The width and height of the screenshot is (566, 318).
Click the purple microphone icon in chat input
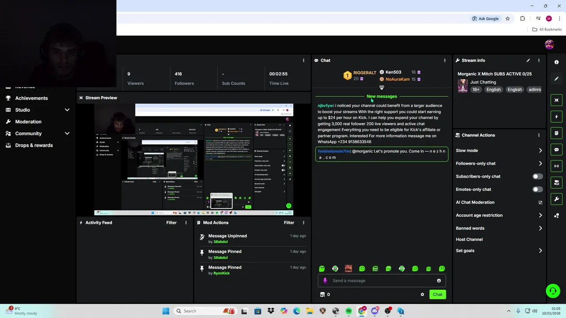tap(325, 280)
